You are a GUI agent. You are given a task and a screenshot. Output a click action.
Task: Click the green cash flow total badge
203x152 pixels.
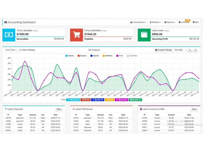[135, 100]
